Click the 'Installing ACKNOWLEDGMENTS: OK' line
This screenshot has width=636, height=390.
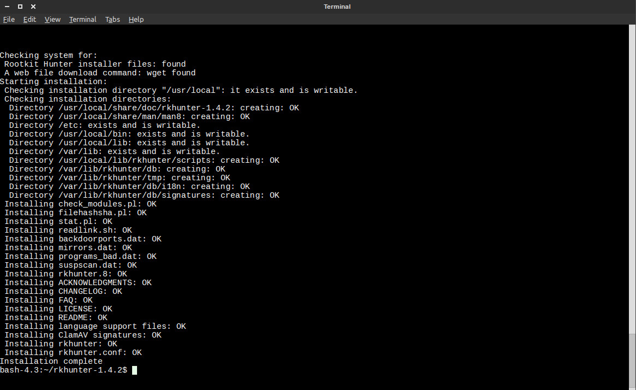[78, 282]
